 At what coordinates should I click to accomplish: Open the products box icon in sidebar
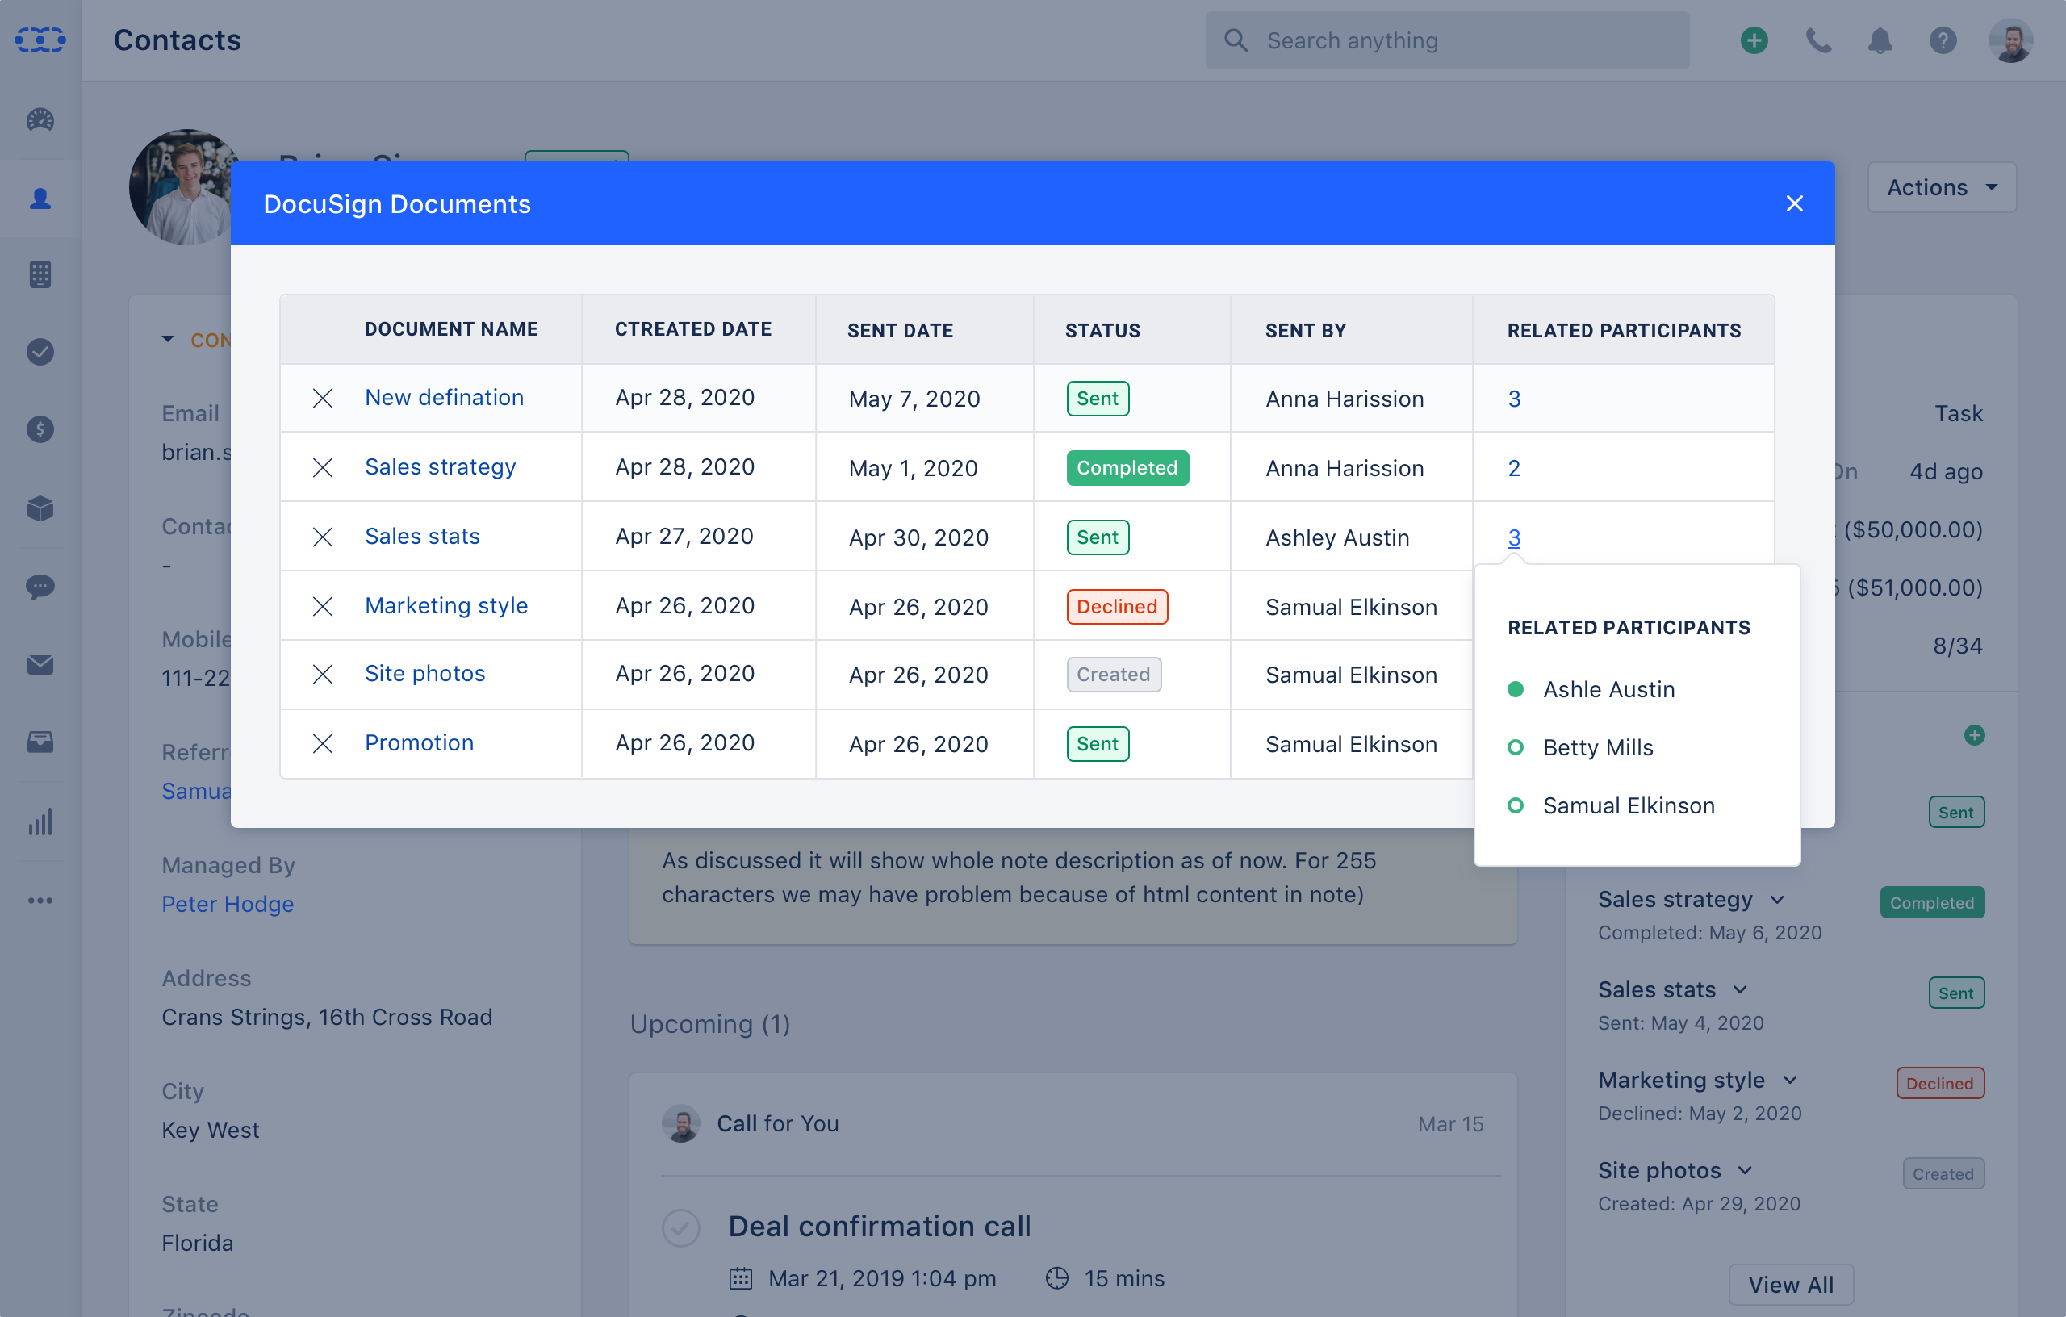40,508
